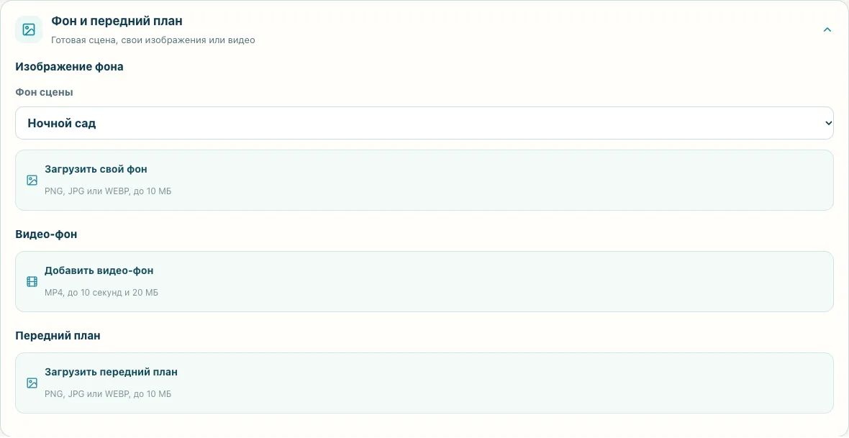
Task: Open the "Фон сцены" dropdown showing "Ночной сад"
Action: click(424, 123)
